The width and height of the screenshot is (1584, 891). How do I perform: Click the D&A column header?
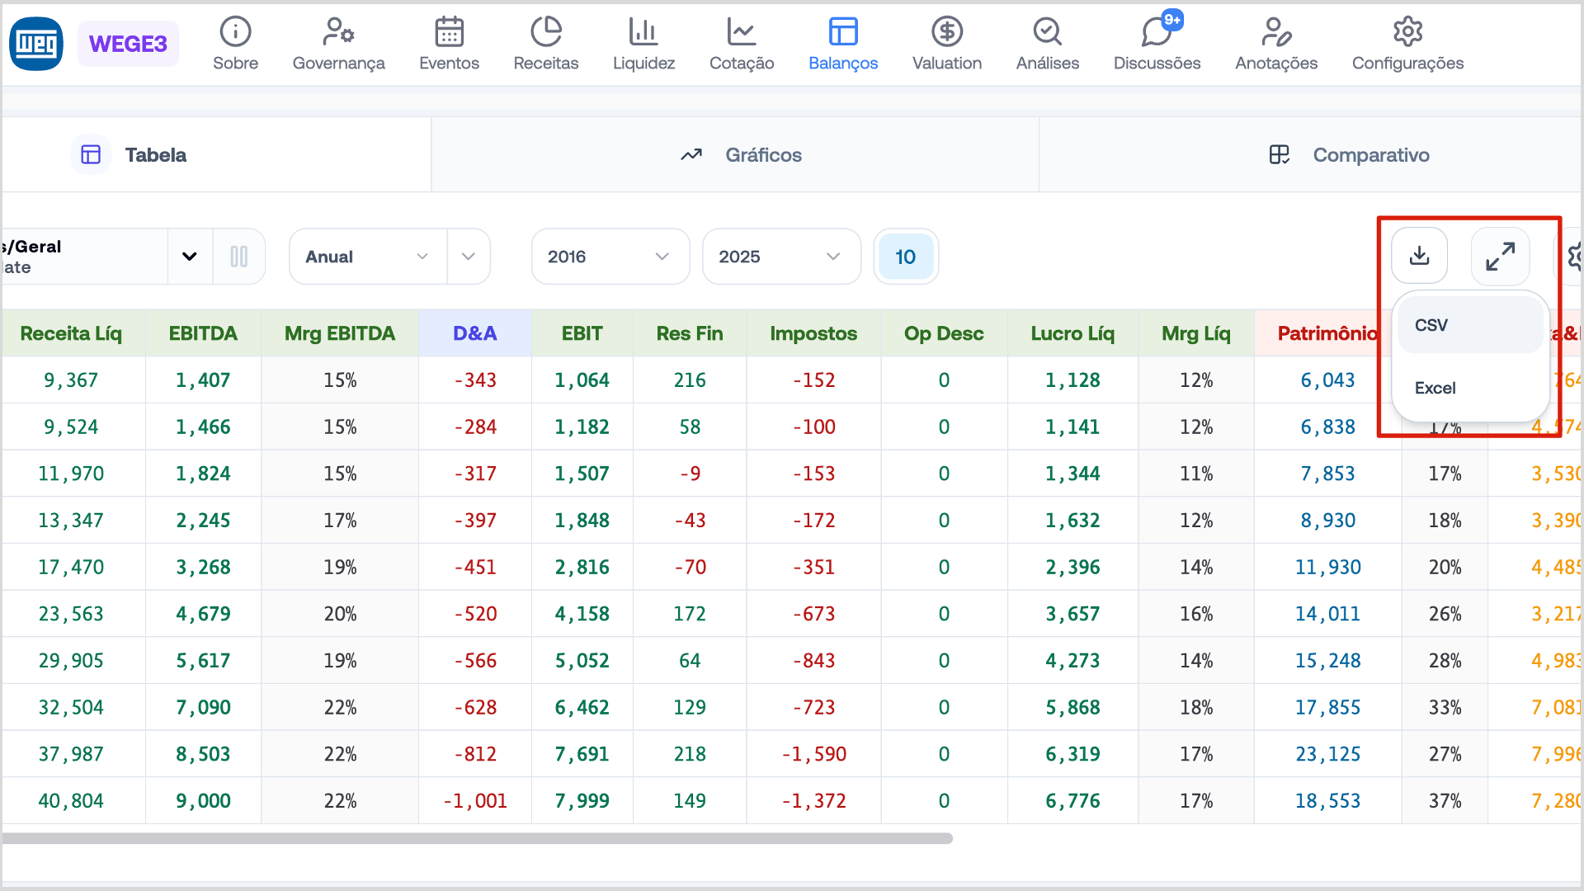474,333
